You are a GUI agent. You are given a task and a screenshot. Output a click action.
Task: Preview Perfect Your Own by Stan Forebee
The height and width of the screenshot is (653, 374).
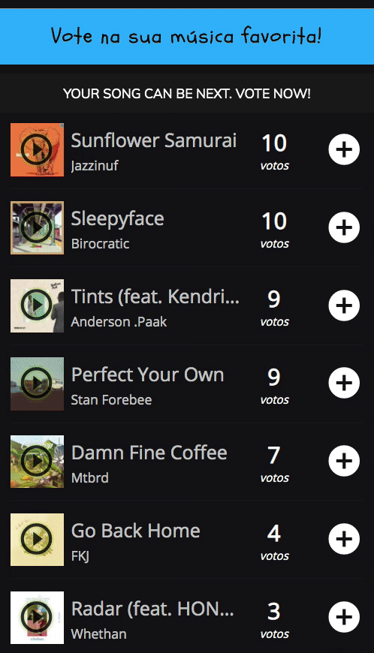(37, 383)
